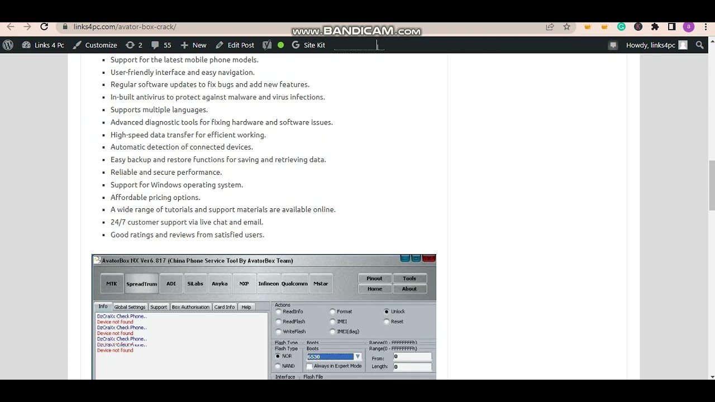
Task: Click the About button in AvatorBox
Action: pyautogui.click(x=409, y=289)
